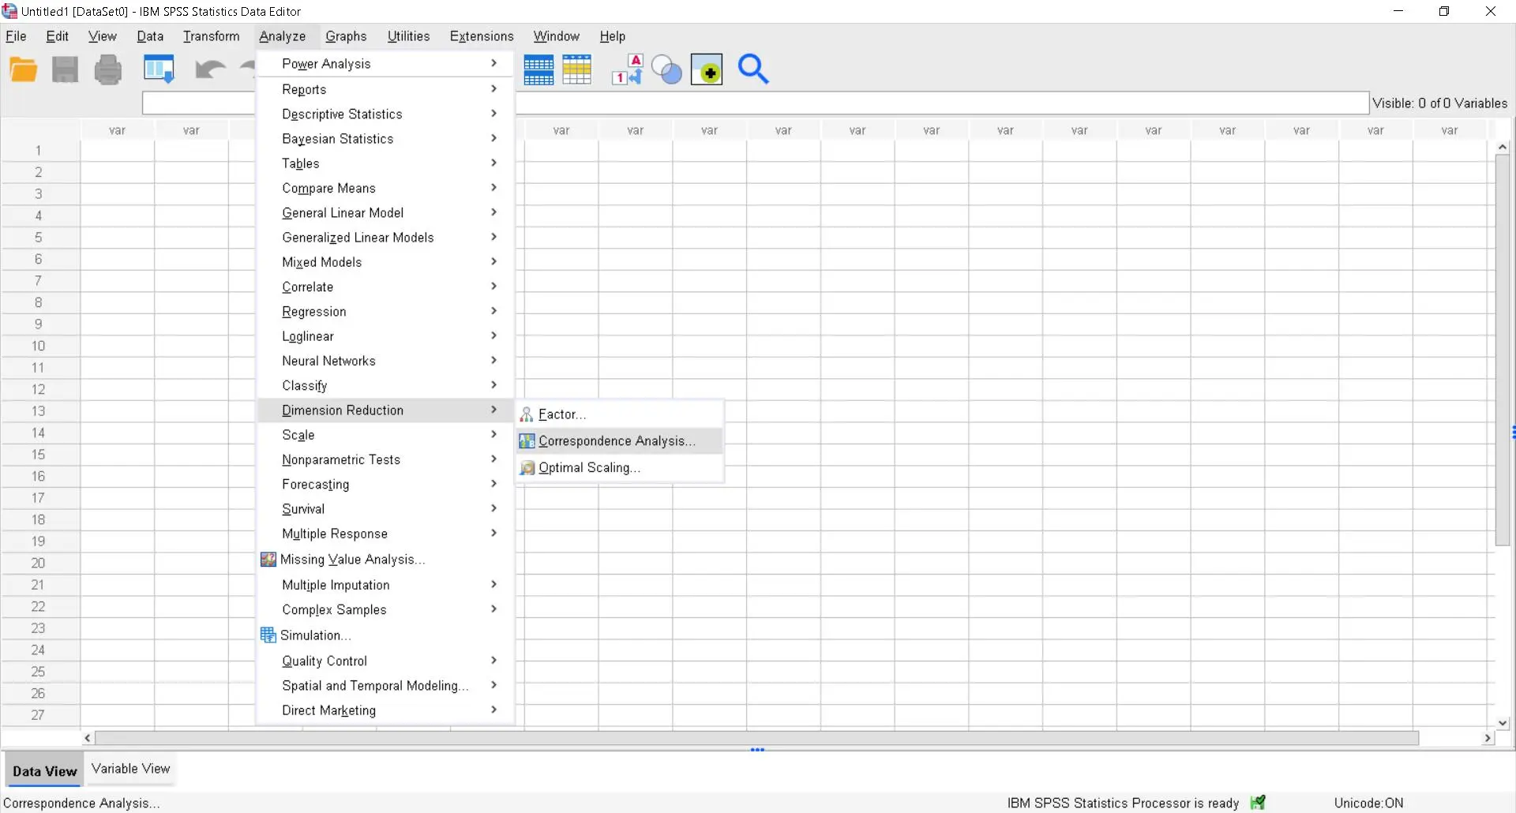This screenshot has width=1516, height=813.
Task: Expand the Regression submenu
Action: click(x=314, y=312)
